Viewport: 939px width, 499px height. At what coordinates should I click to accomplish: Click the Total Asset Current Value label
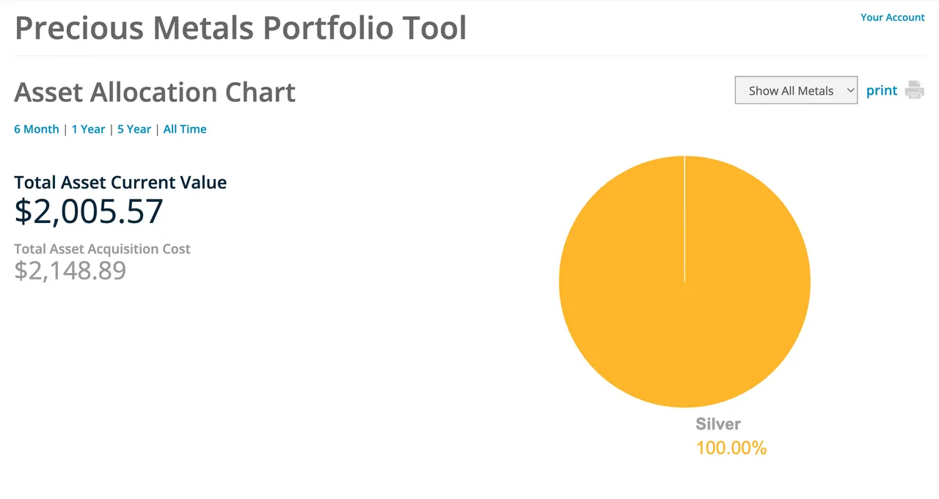[120, 182]
